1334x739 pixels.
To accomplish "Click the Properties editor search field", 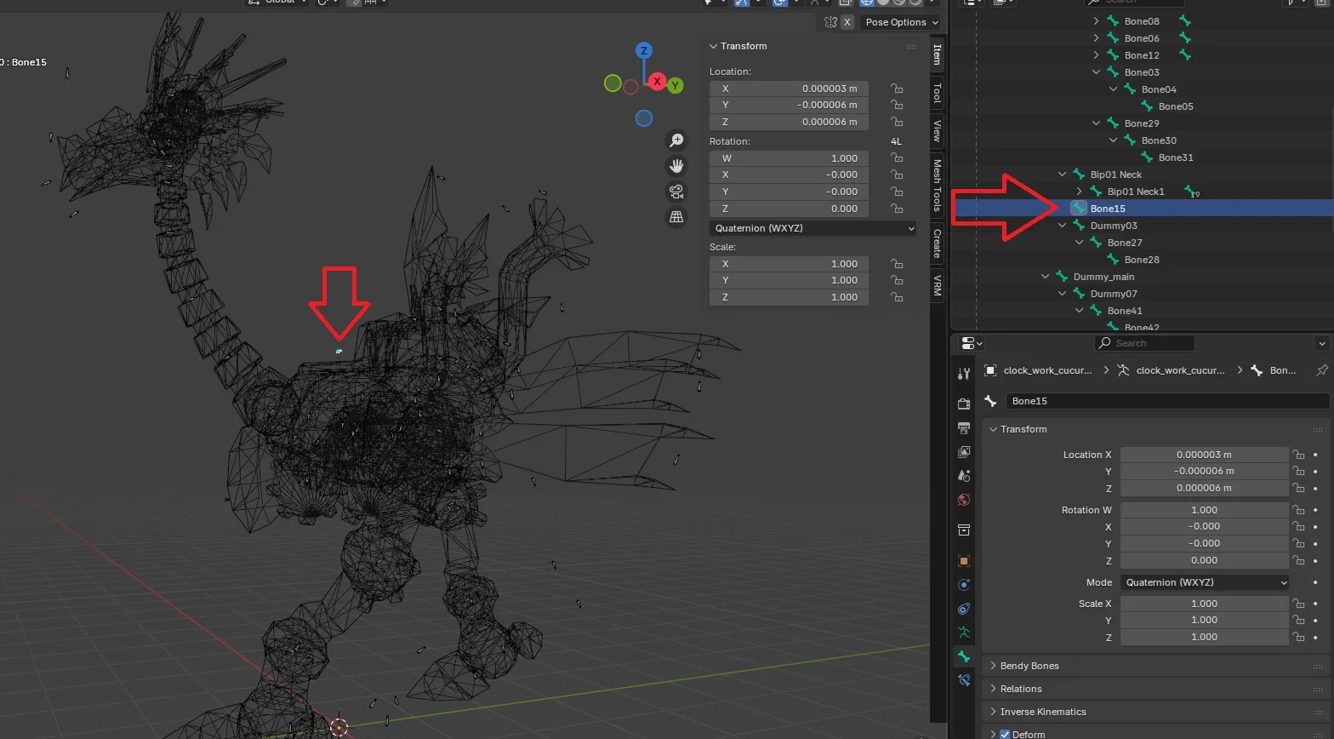I will 1144,343.
